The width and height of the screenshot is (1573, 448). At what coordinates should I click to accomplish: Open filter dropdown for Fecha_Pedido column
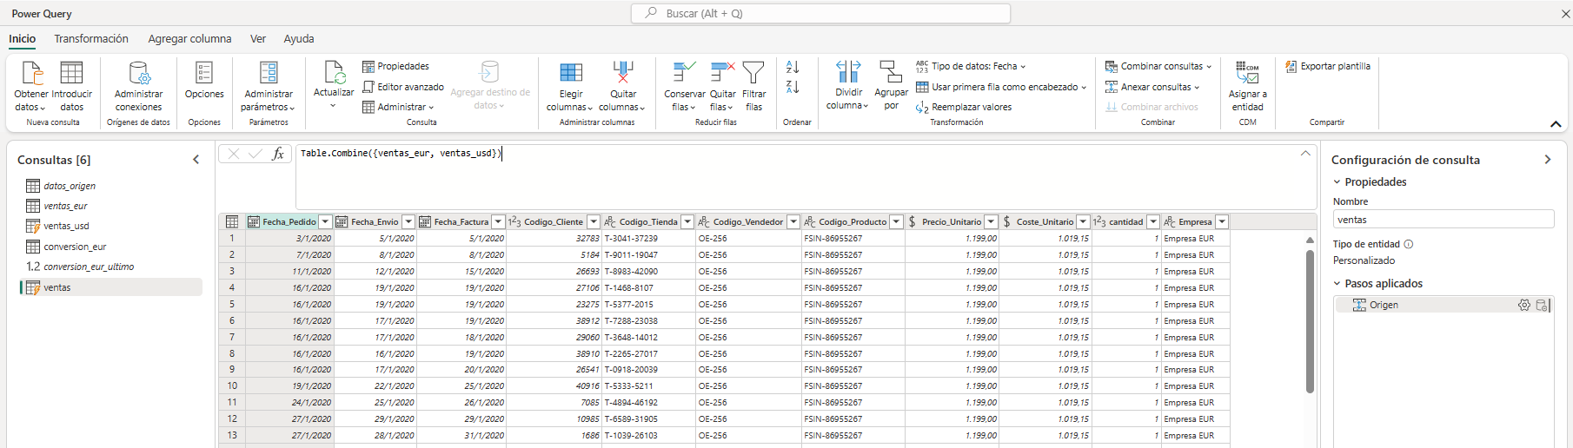[325, 222]
